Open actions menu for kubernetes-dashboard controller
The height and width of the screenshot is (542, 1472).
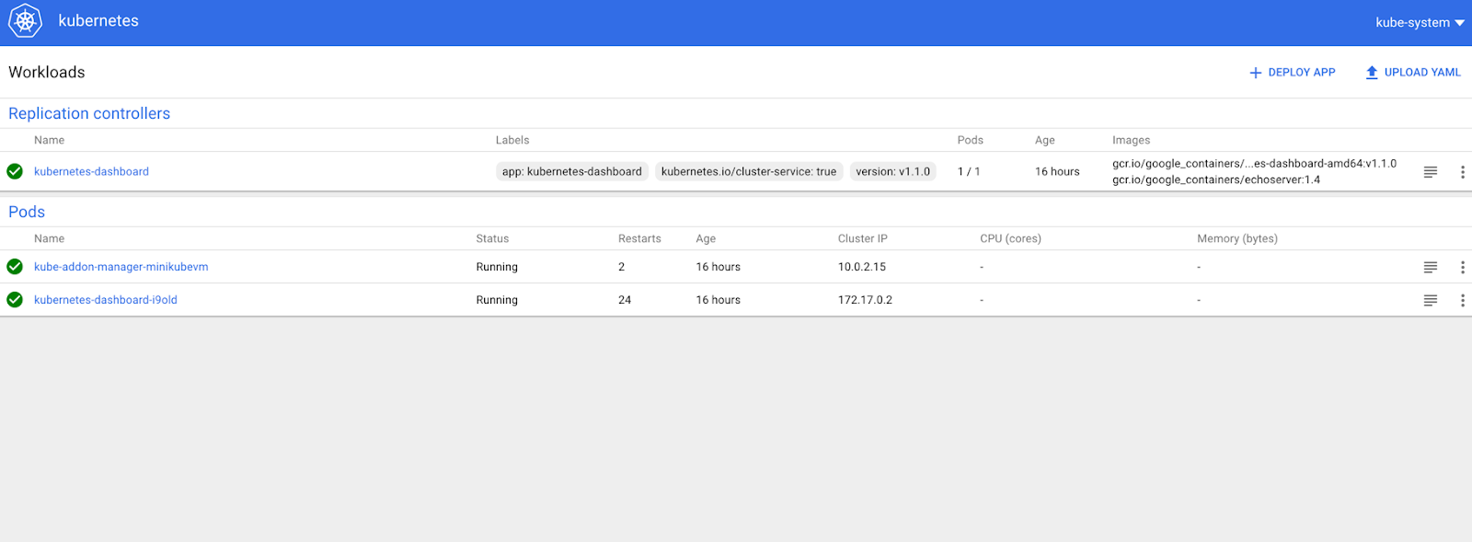[x=1462, y=172]
